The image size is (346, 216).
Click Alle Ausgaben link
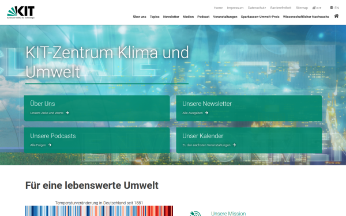[x=193, y=113]
